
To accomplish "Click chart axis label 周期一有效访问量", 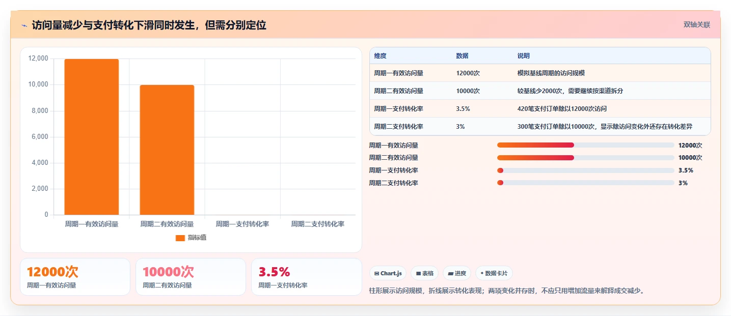I will point(92,224).
